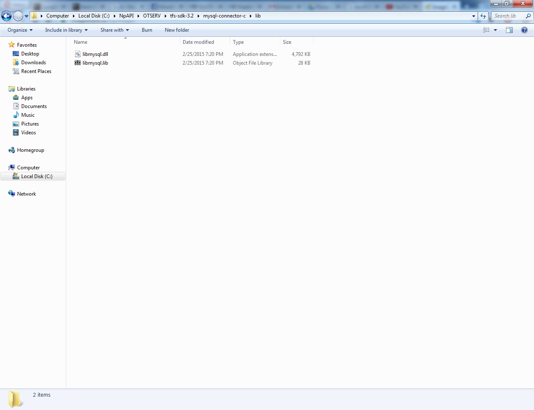Click the Network icon in sidebar
The image size is (534, 410).
(12, 194)
